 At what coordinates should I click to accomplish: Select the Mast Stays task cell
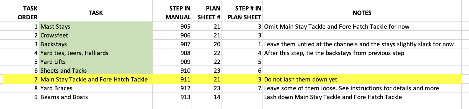click(x=96, y=26)
